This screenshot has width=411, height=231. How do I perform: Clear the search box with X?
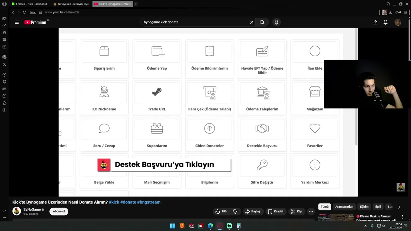252,22
